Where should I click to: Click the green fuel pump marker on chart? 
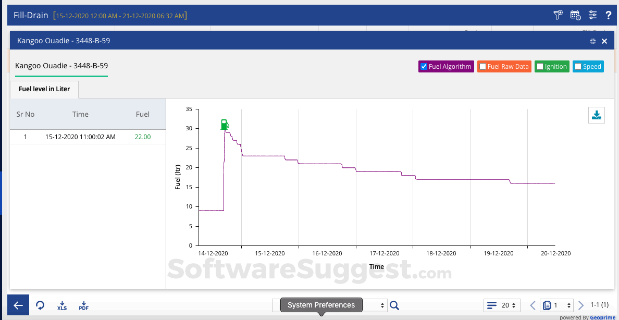[x=224, y=124]
